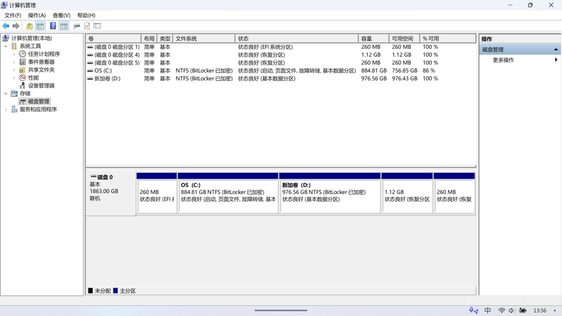Collapse the 系统工具 tree node
This screenshot has height=316, width=562.
6,46
